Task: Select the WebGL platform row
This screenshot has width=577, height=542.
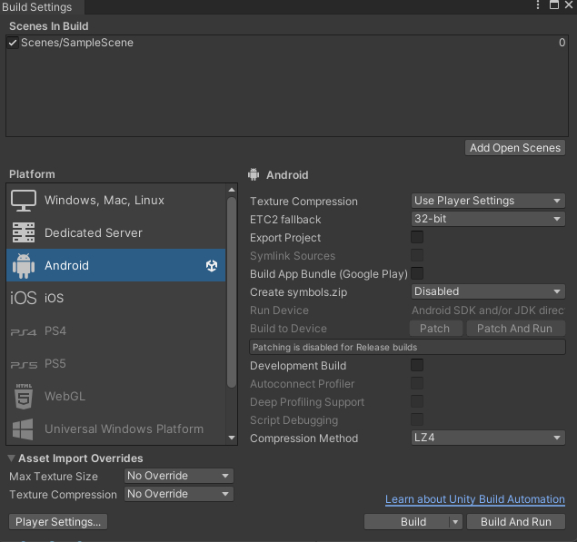Action: (116, 397)
